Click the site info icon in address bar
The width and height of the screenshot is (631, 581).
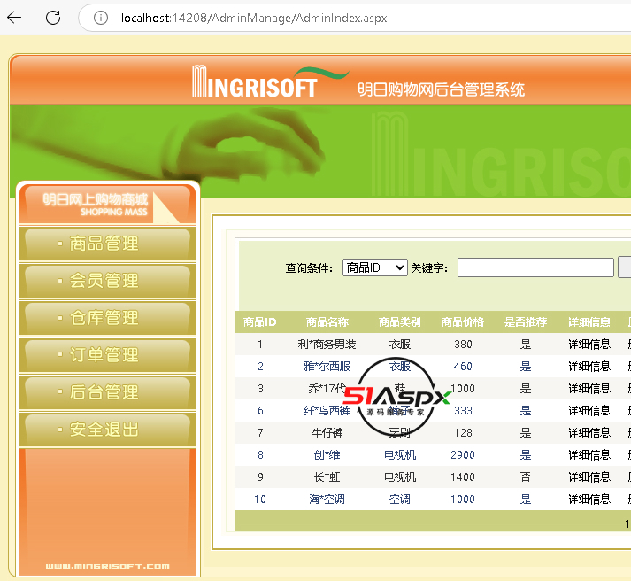[x=101, y=18]
